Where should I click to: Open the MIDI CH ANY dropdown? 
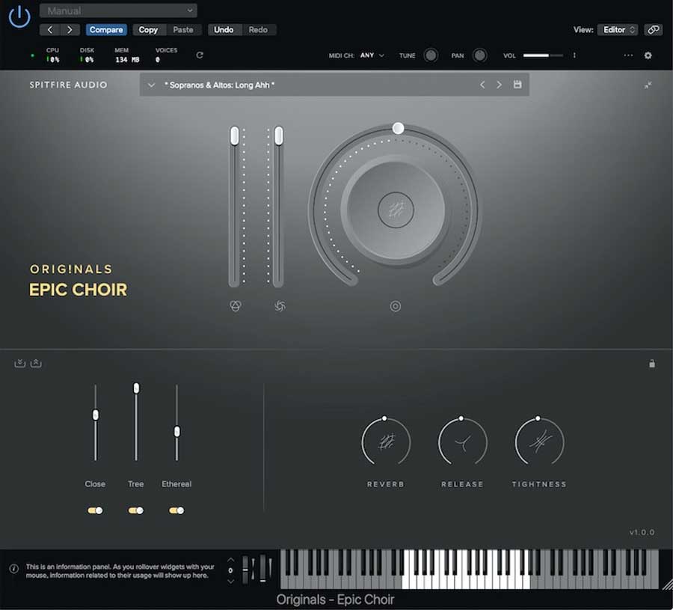tap(371, 55)
